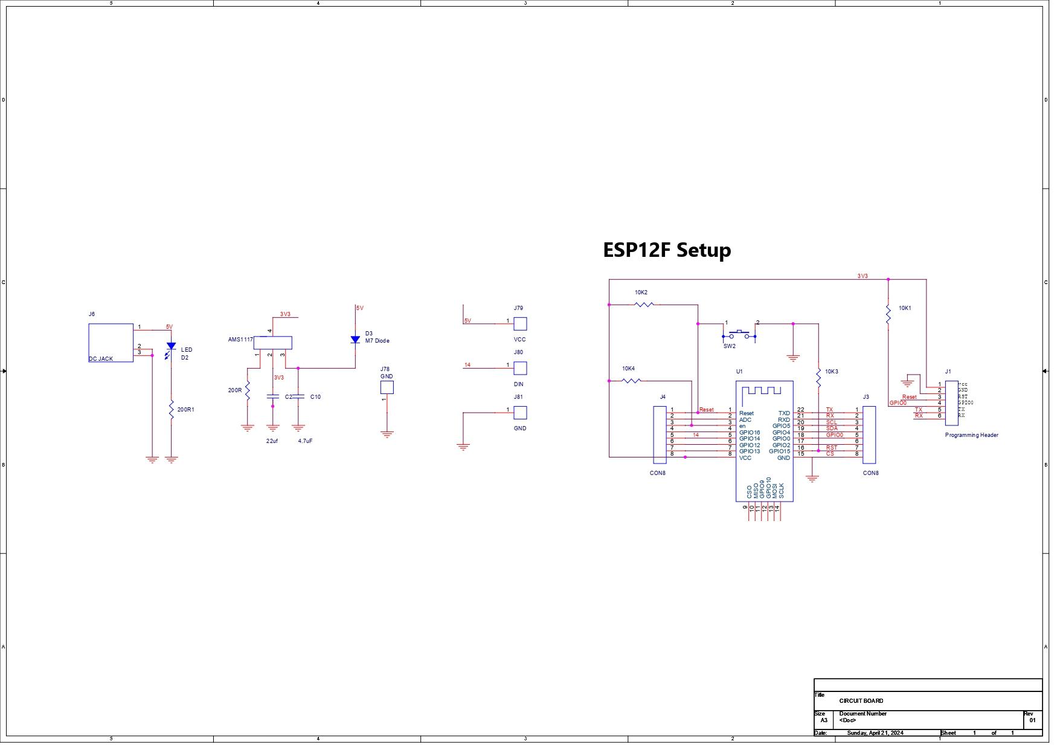
Task: Click the GPIO15 pin label in U1
Action: pyautogui.click(x=779, y=451)
